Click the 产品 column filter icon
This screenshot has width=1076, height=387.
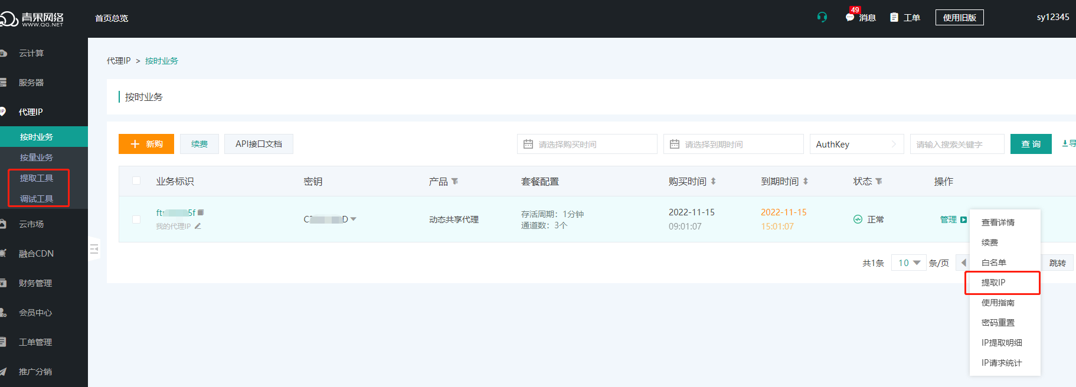[454, 182]
